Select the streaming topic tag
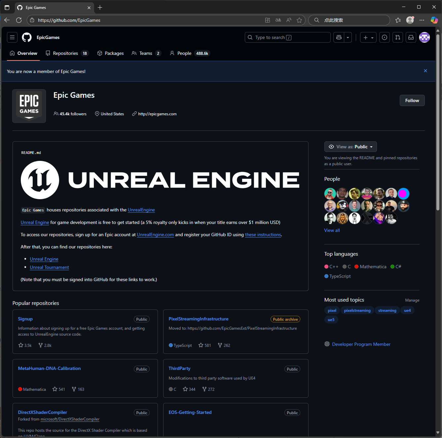442x438 pixels. [387, 310]
